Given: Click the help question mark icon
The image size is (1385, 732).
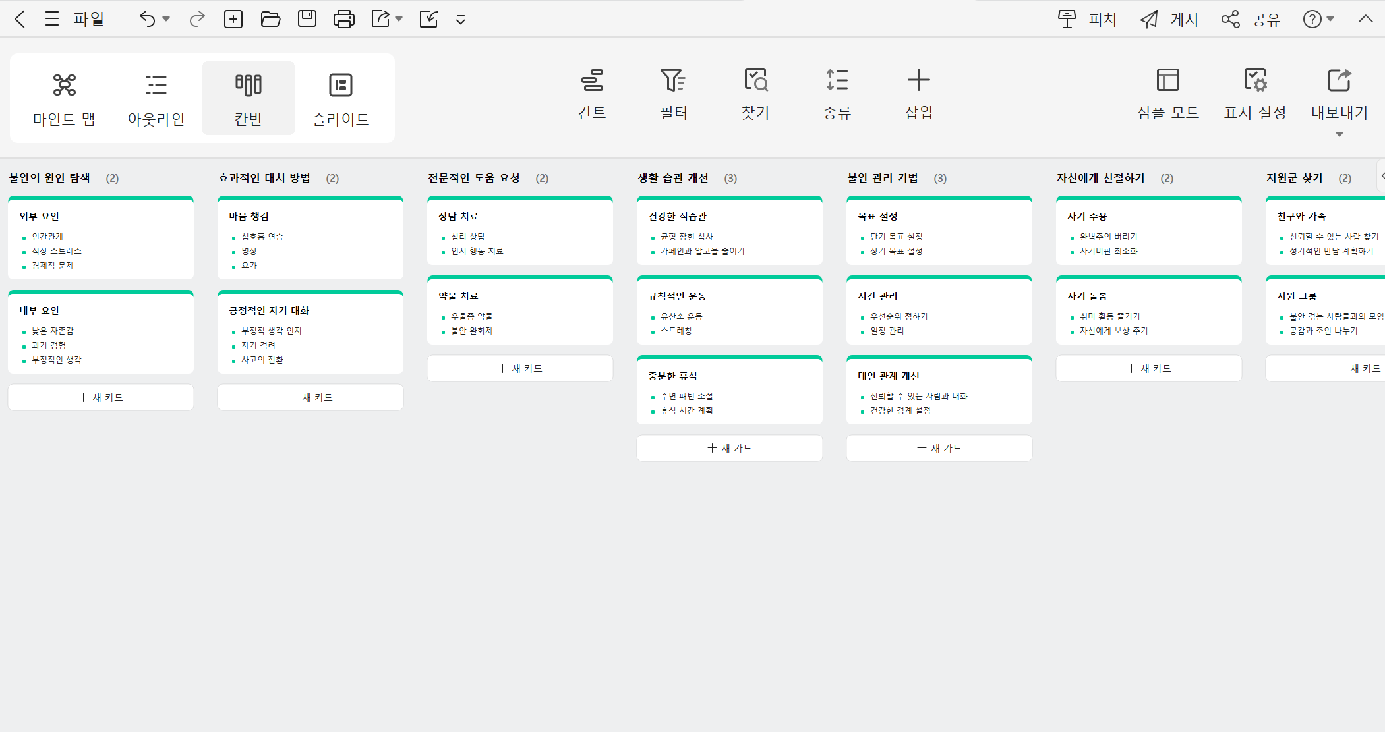Looking at the screenshot, I should click(1312, 19).
